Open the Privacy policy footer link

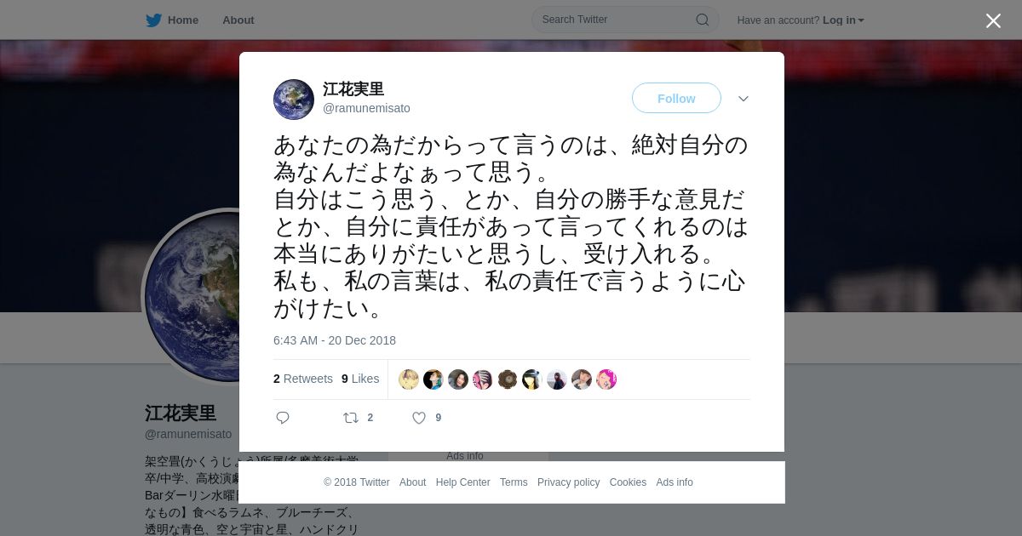[x=569, y=482]
